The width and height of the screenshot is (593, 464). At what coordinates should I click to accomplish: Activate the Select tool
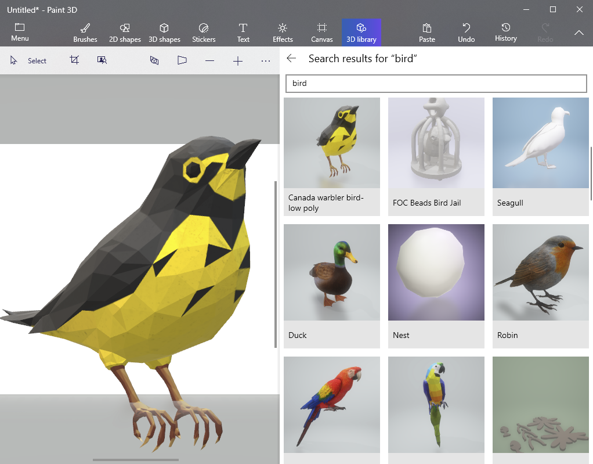pyautogui.click(x=28, y=60)
